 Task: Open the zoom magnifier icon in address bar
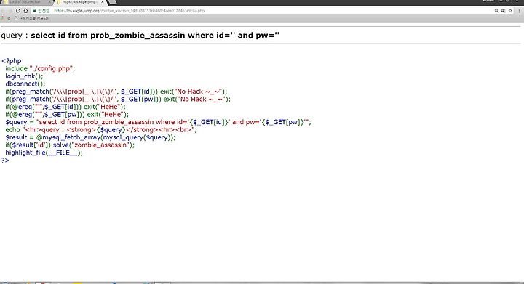(496, 11)
